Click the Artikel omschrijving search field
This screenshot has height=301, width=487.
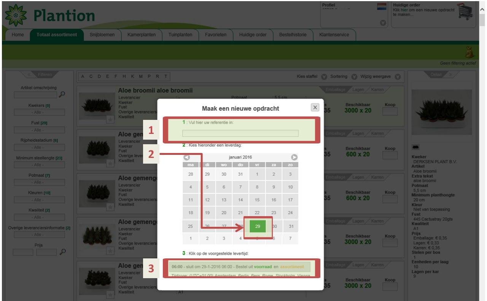[x=35, y=95]
